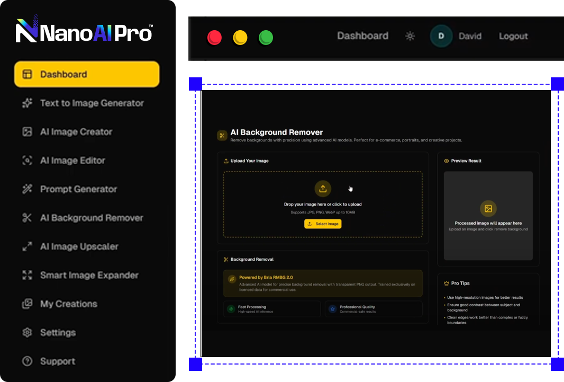Click the Text to Image Generator sparkle icon
Screen dimensions: 564x382
point(27,103)
